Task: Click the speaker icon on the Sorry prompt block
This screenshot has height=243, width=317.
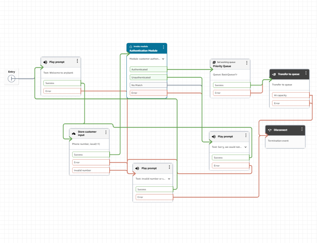Action: (x=213, y=136)
